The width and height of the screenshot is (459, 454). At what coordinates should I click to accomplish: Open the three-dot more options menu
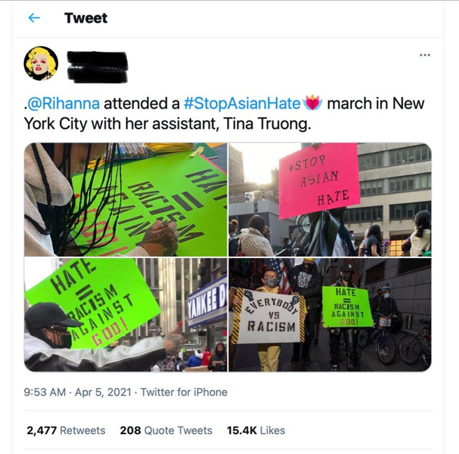(425, 55)
